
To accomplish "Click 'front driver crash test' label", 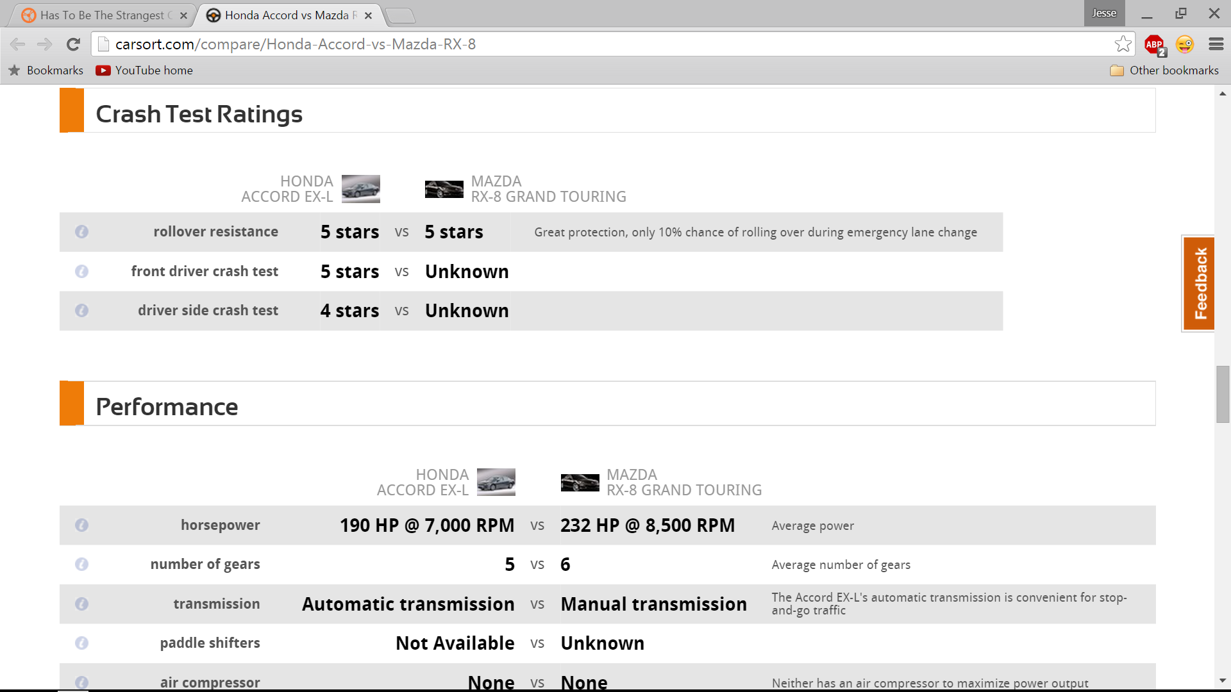I will (205, 272).
